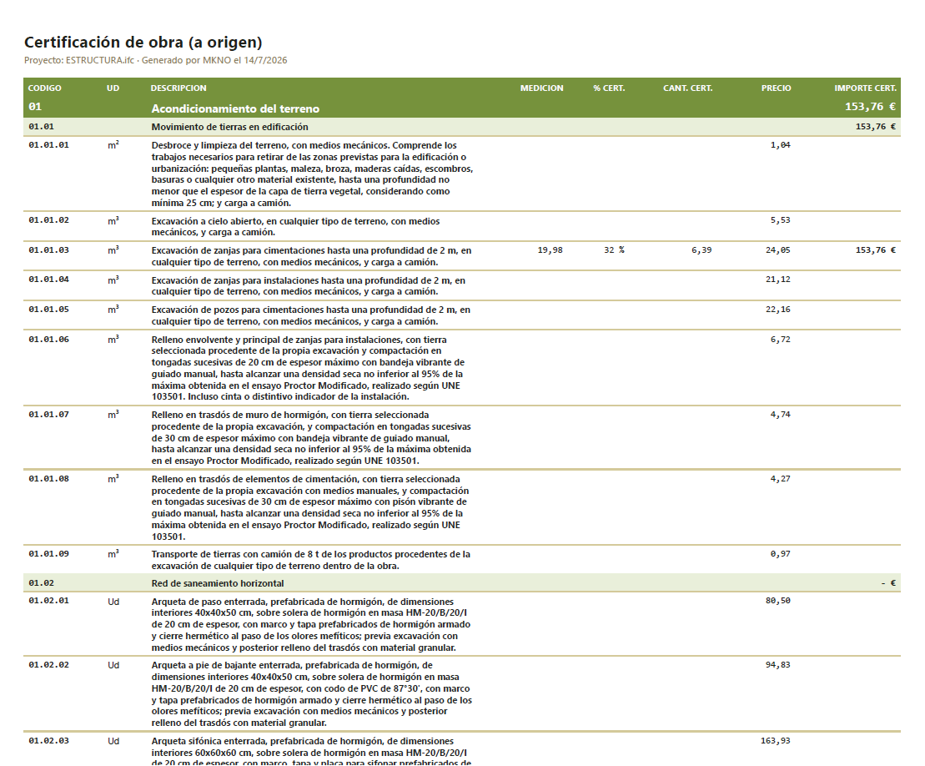The width and height of the screenshot is (925, 766).
Task: Click the title 'Certificación de obra (a origen)'
Action: pyautogui.click(x=143, y=43)
